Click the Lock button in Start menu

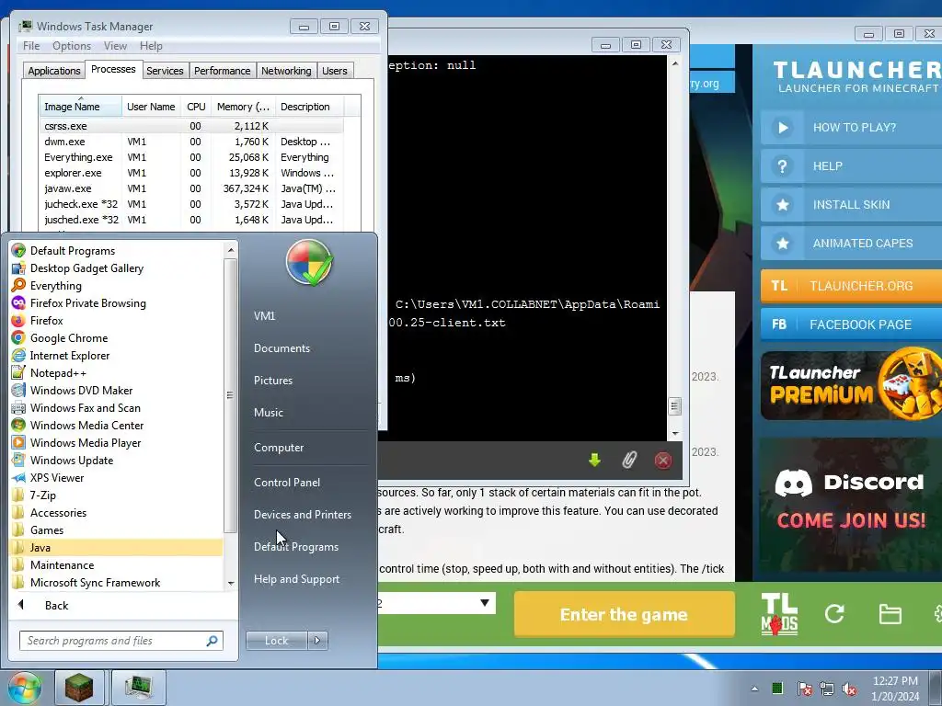coord(277,640)
